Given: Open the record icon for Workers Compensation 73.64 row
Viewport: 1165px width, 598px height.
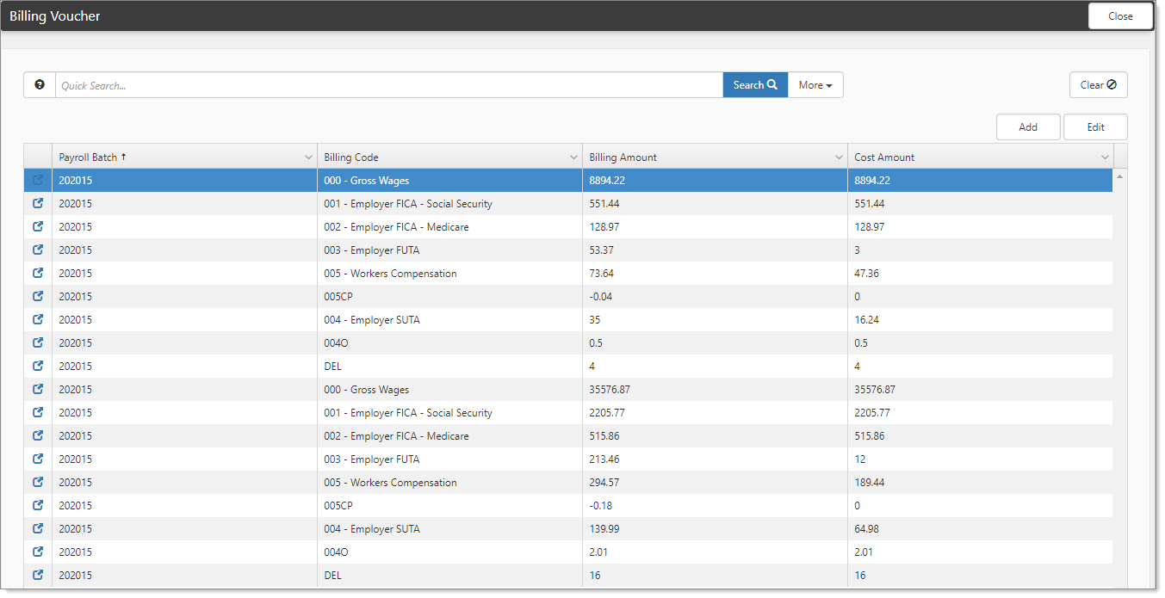Looking at the screenshot, I should coord(38,274).
